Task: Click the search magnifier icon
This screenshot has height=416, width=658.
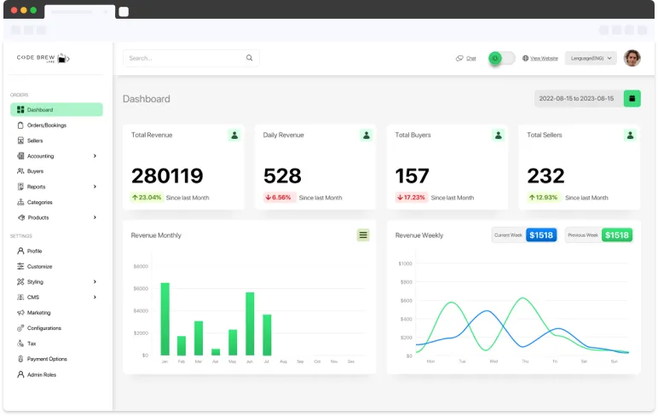Action: coord(250,58)
